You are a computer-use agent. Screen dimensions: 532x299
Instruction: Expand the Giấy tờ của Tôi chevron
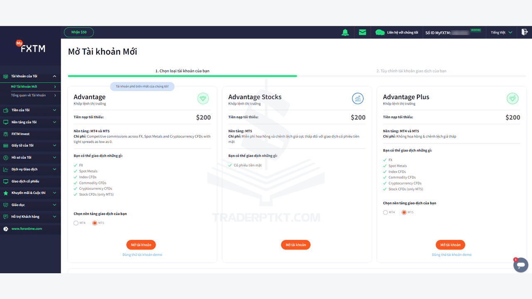[x=54, y=146]
